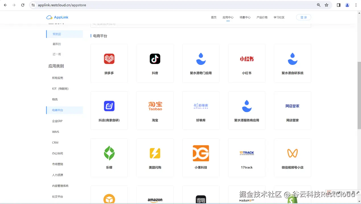Viewport: 361px width, 204px height.
Task: Click the 淘宝 Taobao logo
Action: pyautogui.click(x=155, y=106)
